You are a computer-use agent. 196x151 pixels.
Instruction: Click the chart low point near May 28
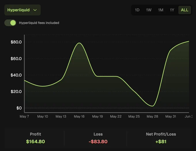(152, 106)
